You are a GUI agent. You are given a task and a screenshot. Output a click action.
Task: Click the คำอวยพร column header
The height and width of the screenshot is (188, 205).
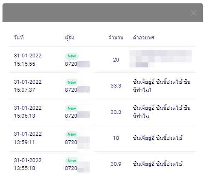(144, 38)
